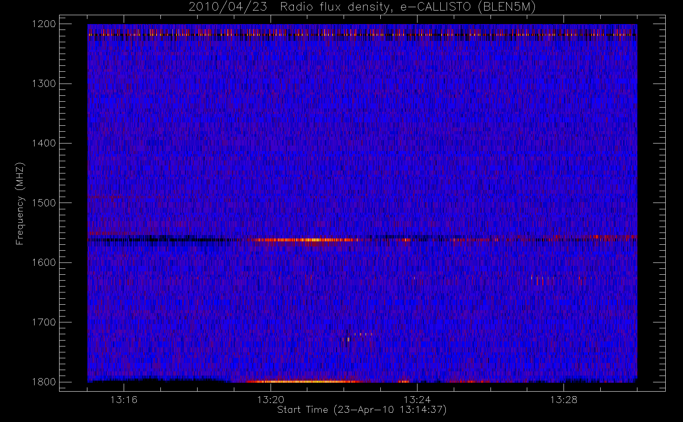The height and width of the screenshot is (422, 683).
Task: Click the 1500 frequency tick label
Action: click(44, 203)
